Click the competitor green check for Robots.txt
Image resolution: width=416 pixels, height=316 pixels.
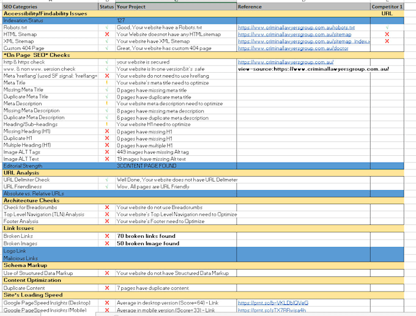coord(387,28)
